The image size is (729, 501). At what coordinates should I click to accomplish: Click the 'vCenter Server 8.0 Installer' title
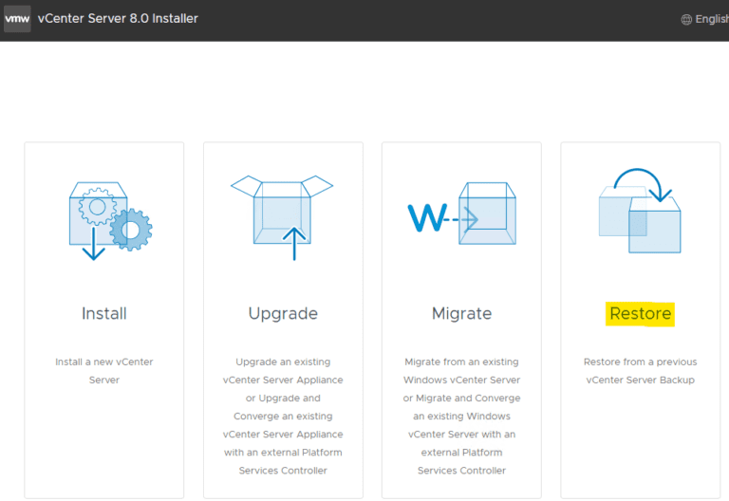118,19
